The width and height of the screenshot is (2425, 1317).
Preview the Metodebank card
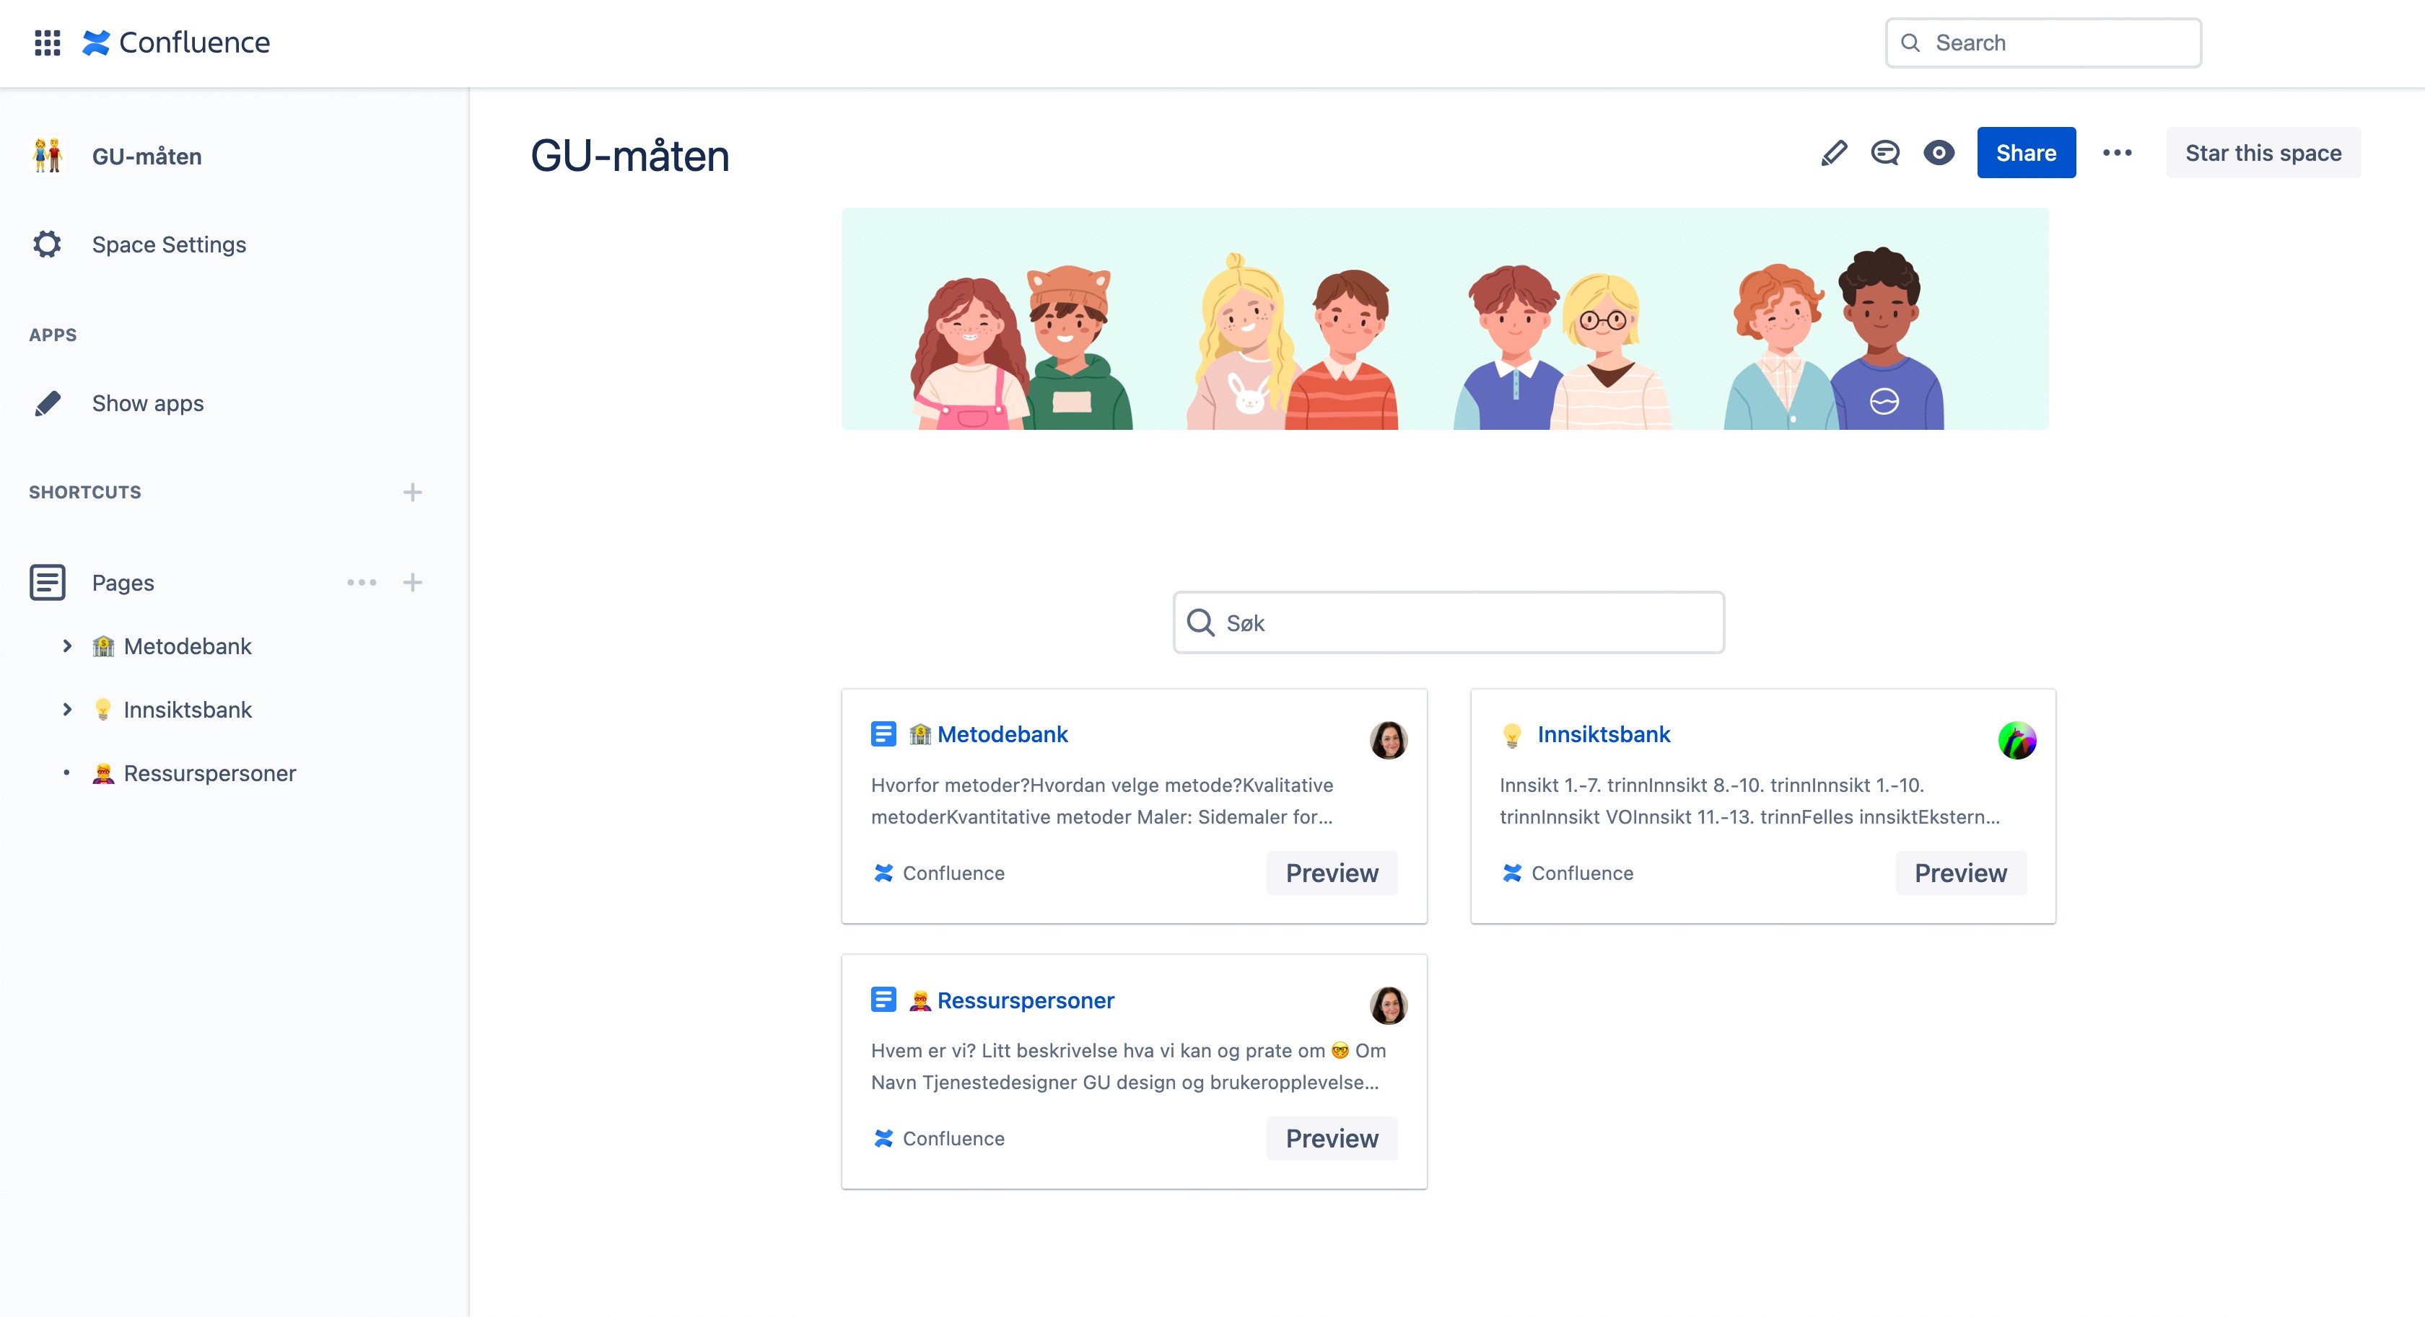(1331, 873)
